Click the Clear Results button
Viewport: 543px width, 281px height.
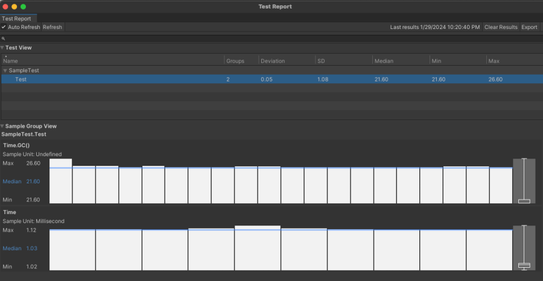(x=501, y=27)
